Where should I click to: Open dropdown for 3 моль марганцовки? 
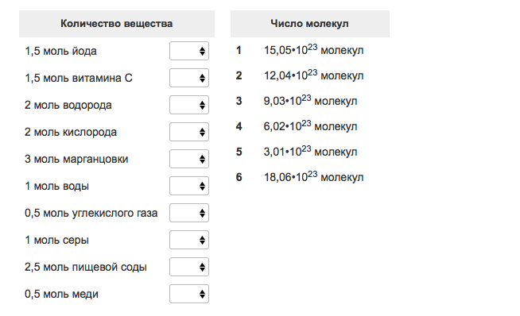tap(189, 159)
